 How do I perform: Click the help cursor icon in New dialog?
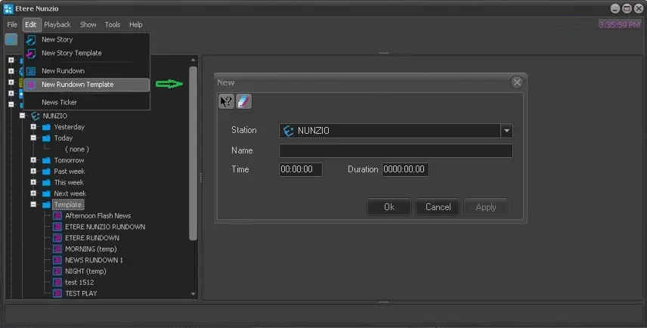point(226,101)
